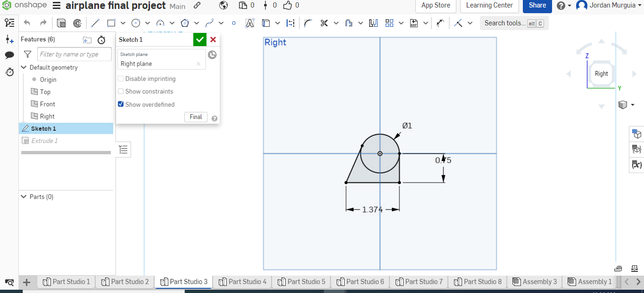Switch to the Part Studio 5 tab
Image resolution: width=644 pixels, height=293 pixels.
tap(301, 282)
